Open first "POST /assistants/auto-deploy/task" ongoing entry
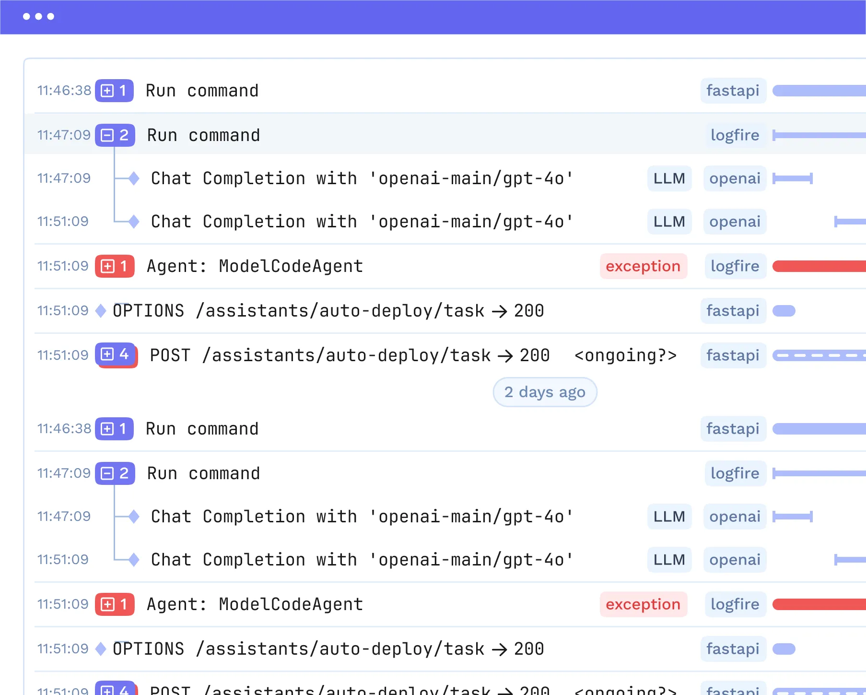 click(x=349, y=355)
